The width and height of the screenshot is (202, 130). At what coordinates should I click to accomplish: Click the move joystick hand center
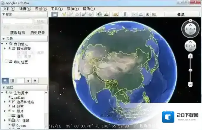pyautogui.click(x=191, y=46)
